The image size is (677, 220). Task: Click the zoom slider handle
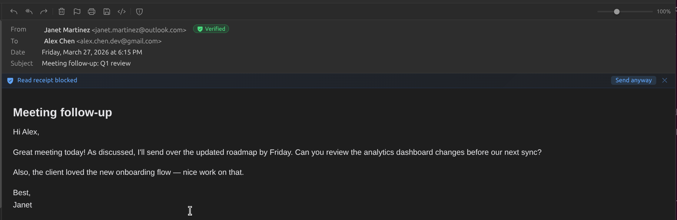[617, 11]
